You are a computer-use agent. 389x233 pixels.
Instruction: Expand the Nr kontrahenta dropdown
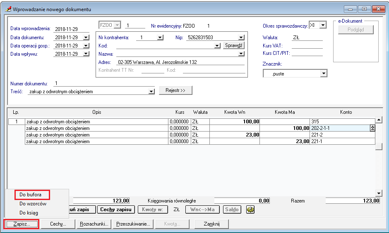[x=160, y=38]
